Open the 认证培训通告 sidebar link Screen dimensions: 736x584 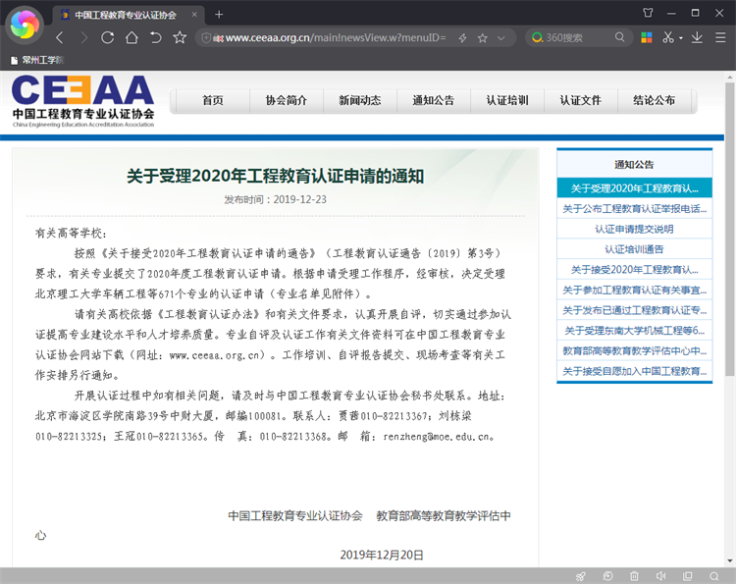634,249
